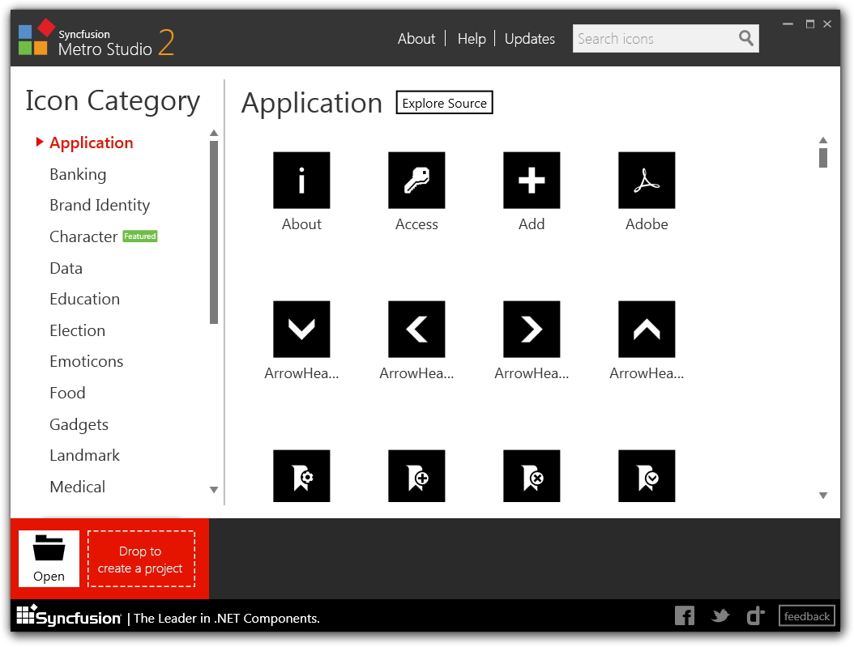Browse the Medical icon category

click(77, 486)
